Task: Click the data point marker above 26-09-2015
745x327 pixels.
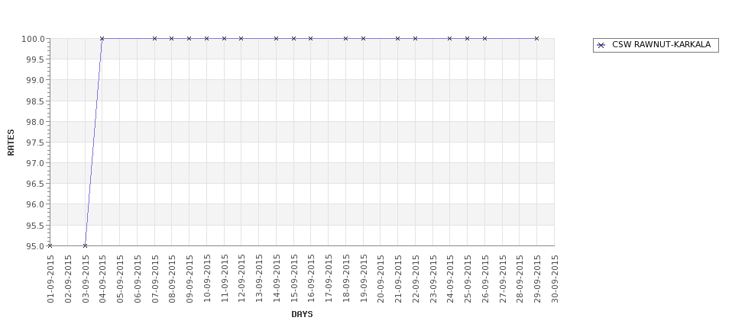Action: [485, 38]
